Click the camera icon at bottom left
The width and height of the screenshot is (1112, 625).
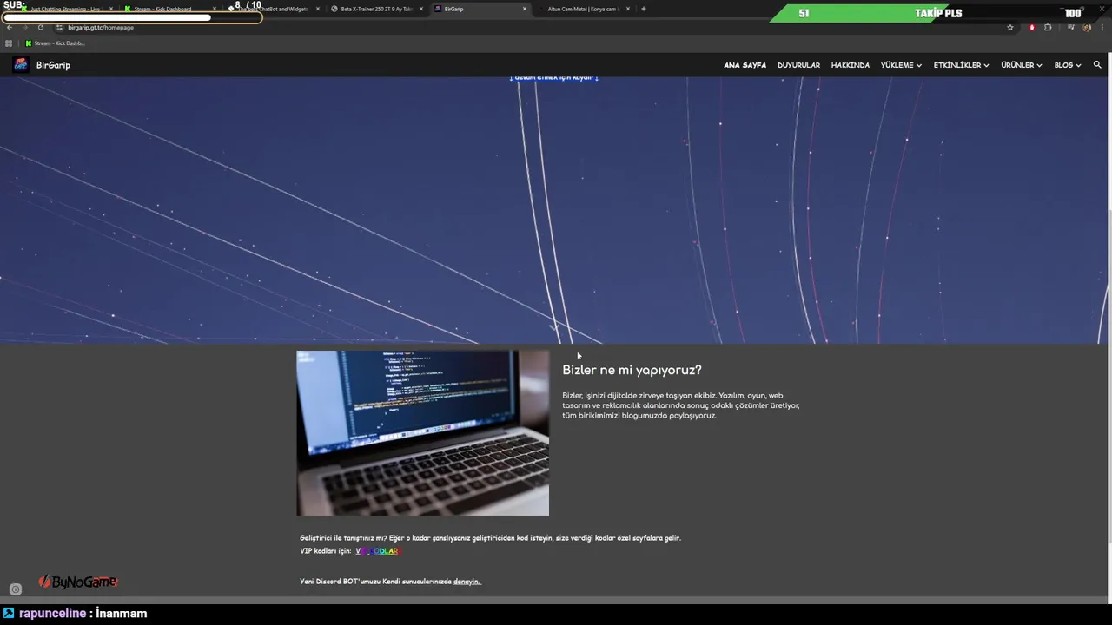click(15, 589)
